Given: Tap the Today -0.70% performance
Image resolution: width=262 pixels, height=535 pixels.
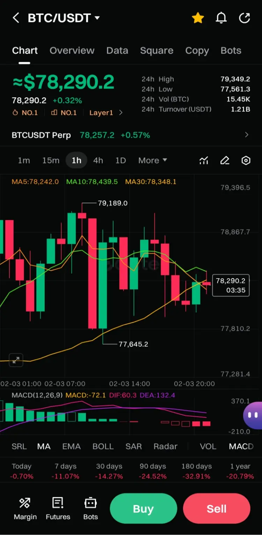Looking at the screenshot, I should pos(22,471).
